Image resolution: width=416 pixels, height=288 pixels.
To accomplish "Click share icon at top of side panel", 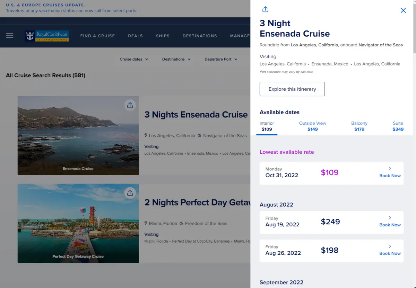I will point(265,9).
